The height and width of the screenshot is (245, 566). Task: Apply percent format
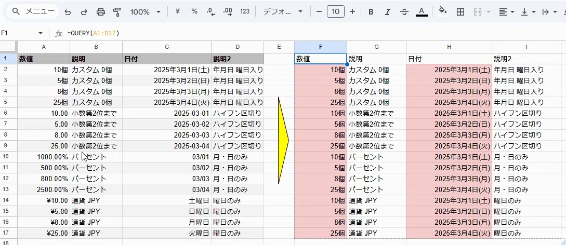[x=194, y=11]
